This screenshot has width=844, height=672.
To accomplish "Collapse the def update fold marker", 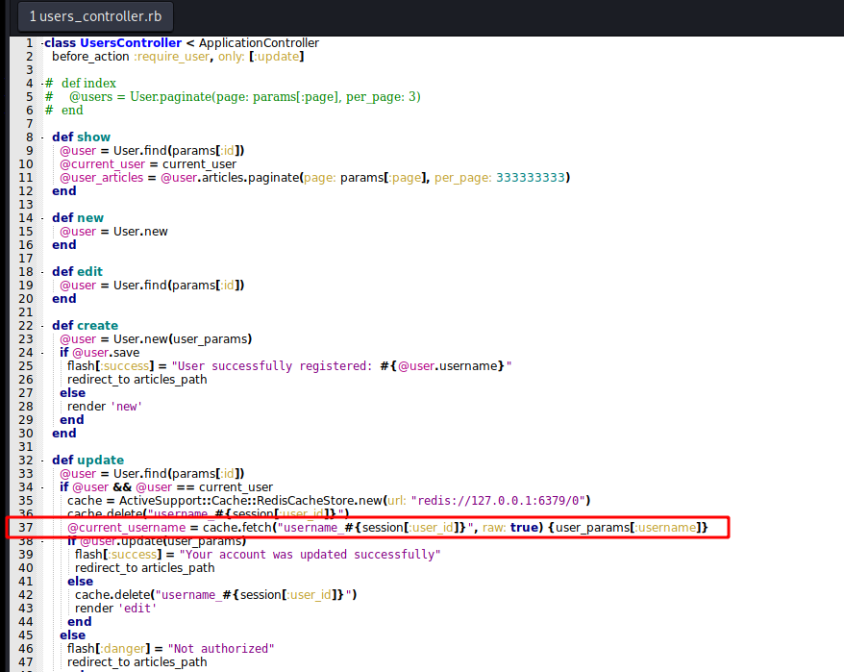I will pyautogui.click(x=42, y=460).
